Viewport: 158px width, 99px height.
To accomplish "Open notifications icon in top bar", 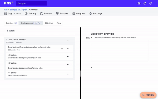I will click(139, 3).
